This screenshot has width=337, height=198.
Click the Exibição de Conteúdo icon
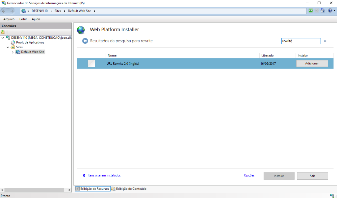point(113,189)
